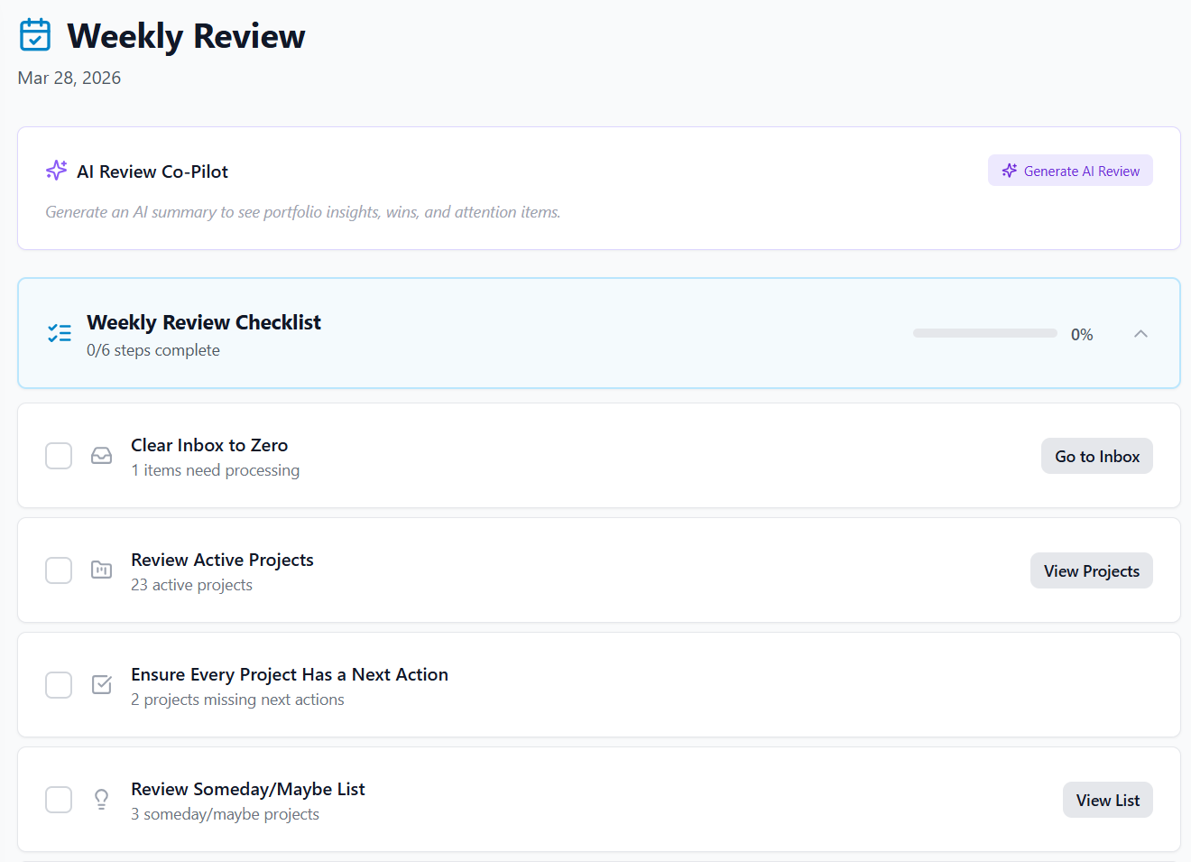Tick the Review Someday/Maybe List checkbox

[58, 799]
